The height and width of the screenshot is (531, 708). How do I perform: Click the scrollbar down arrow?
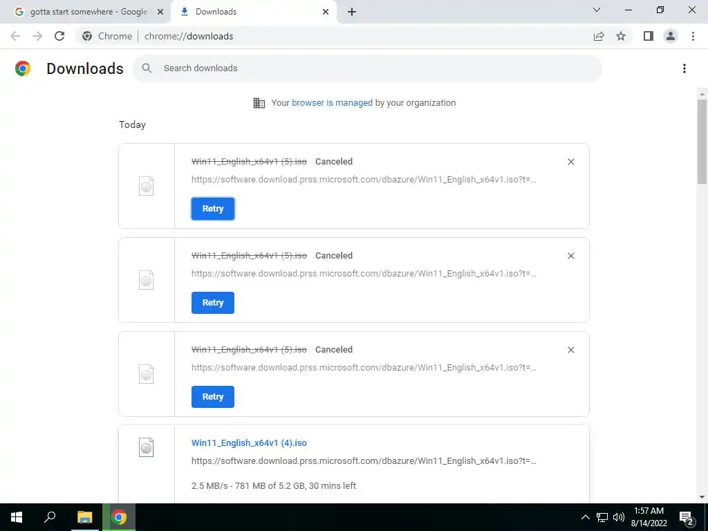701,496
